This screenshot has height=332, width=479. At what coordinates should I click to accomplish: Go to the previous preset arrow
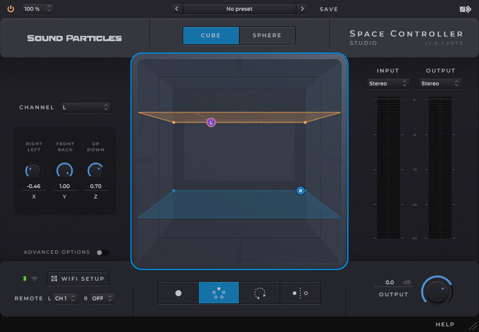(x=177, y=9)
